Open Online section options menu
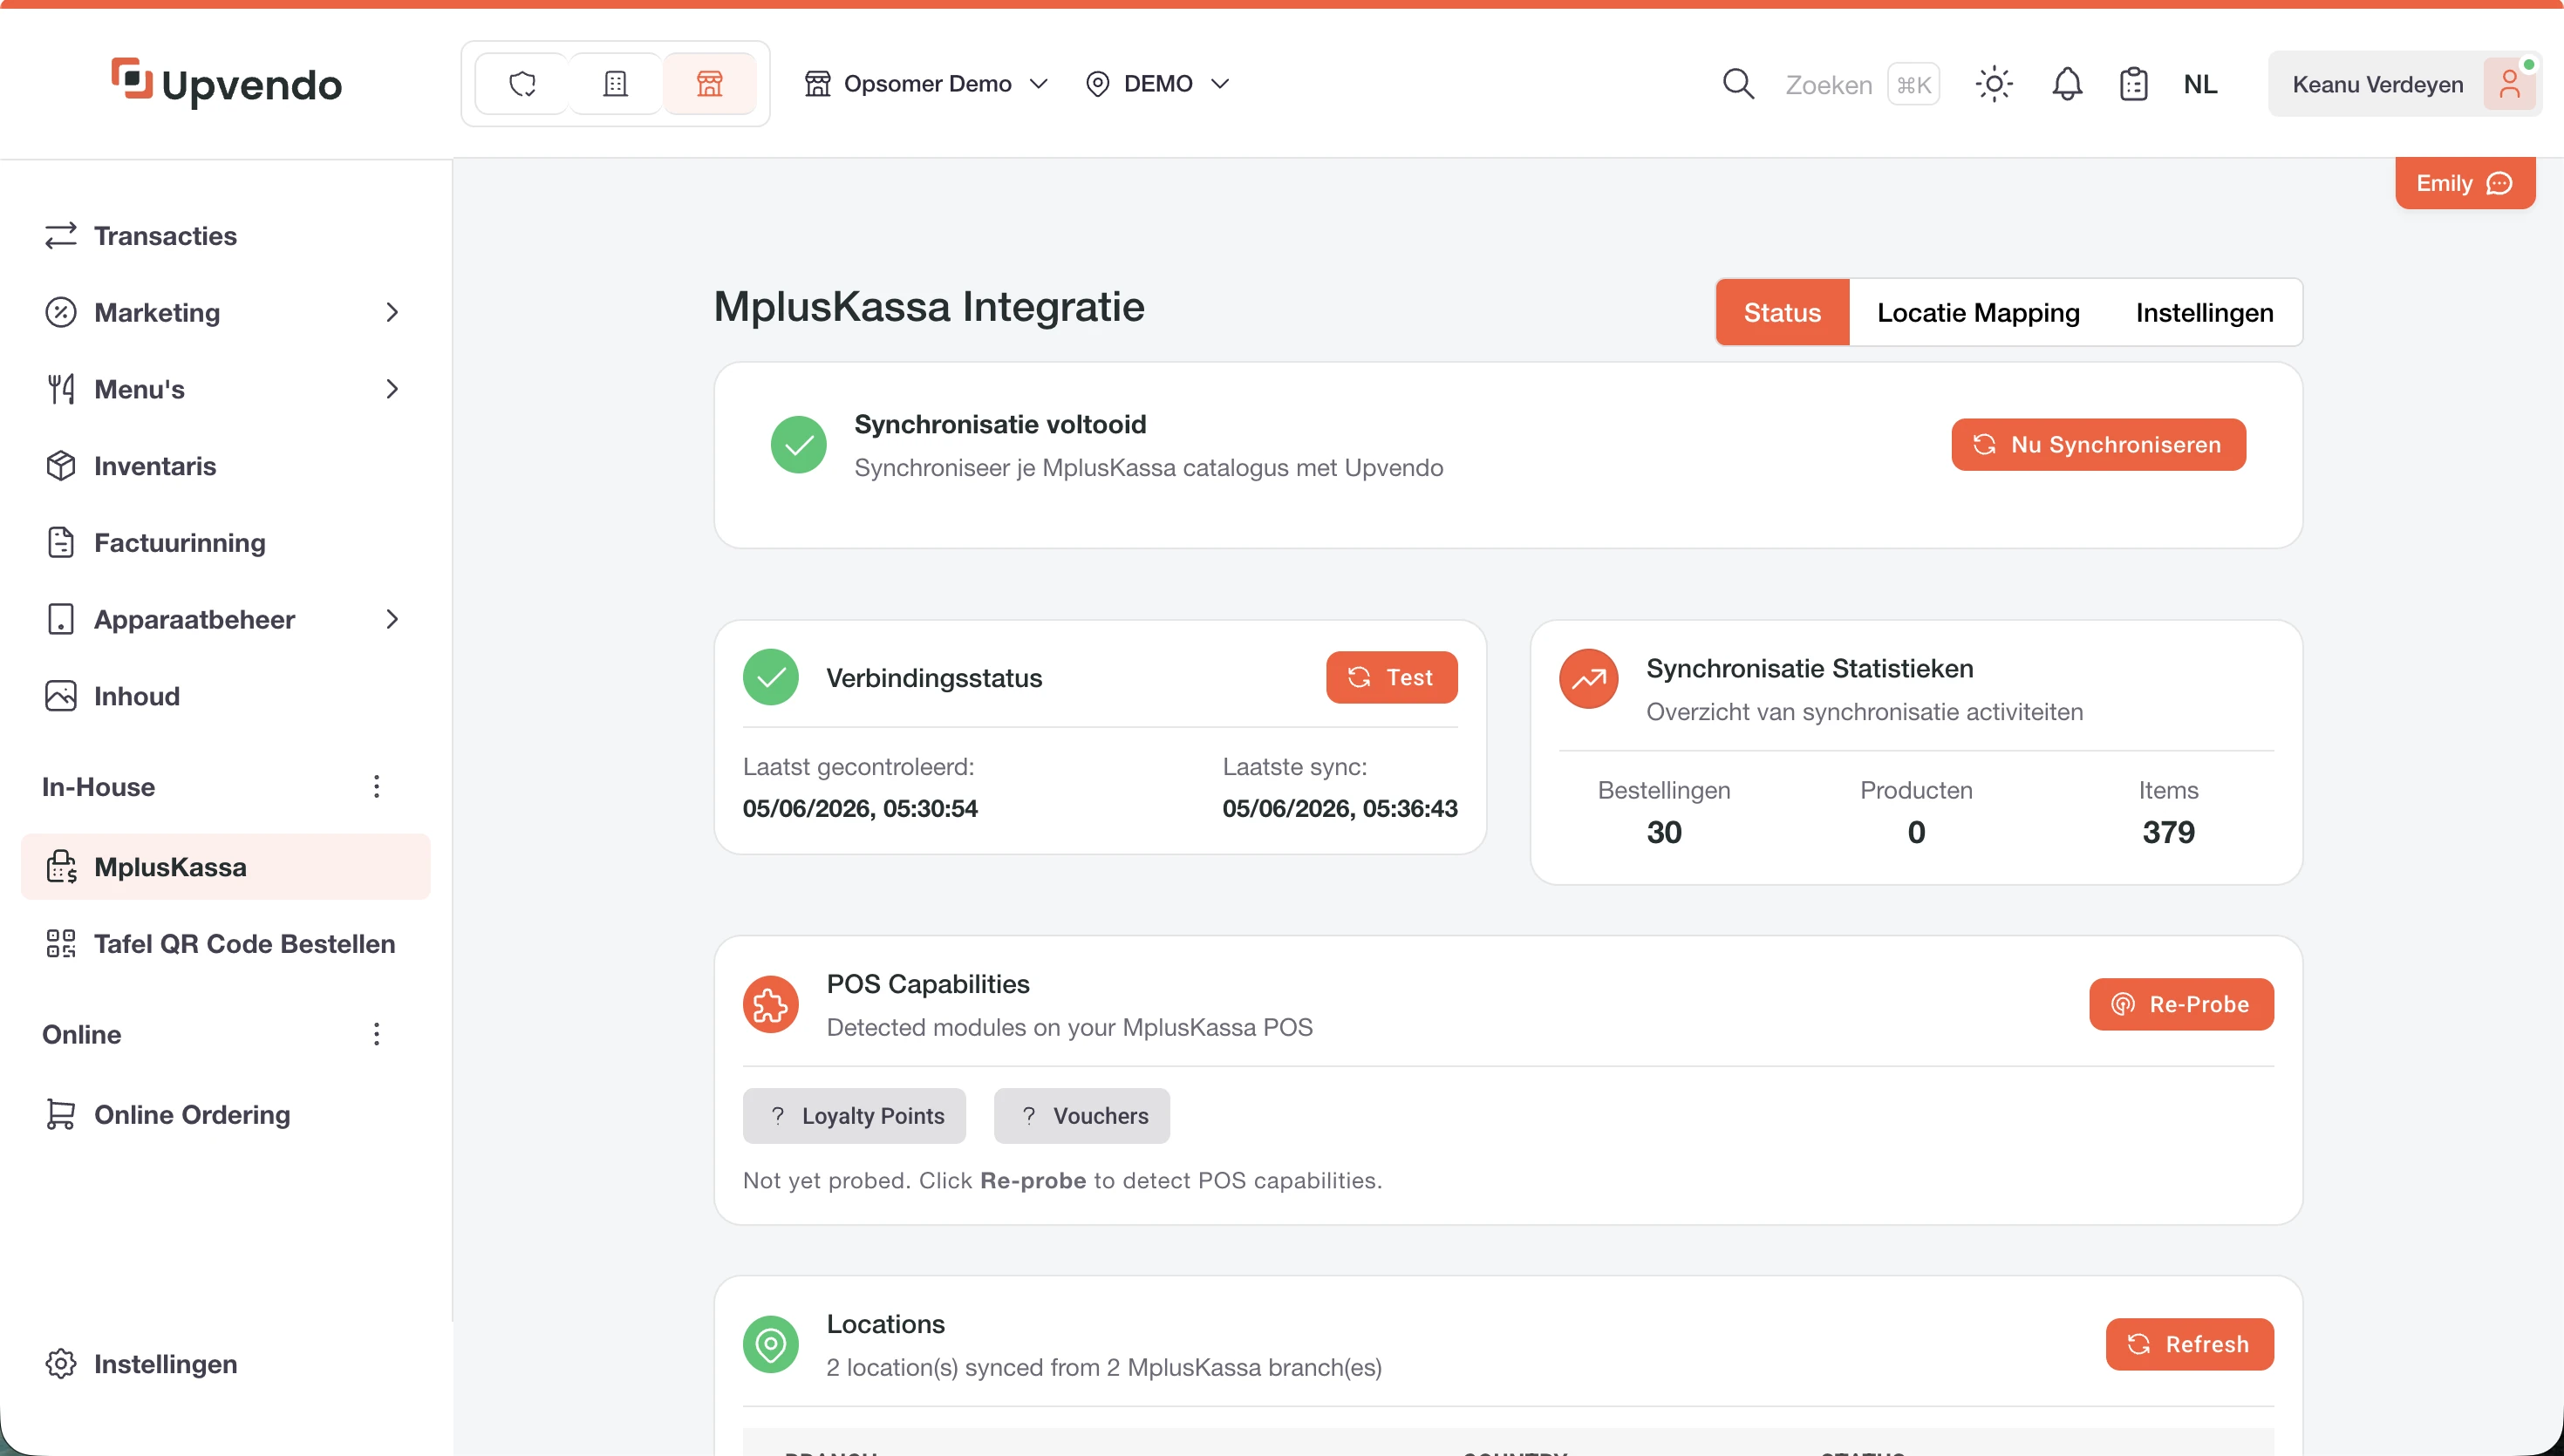Screen dimensions: 2564x1456 coord(376,1034)
